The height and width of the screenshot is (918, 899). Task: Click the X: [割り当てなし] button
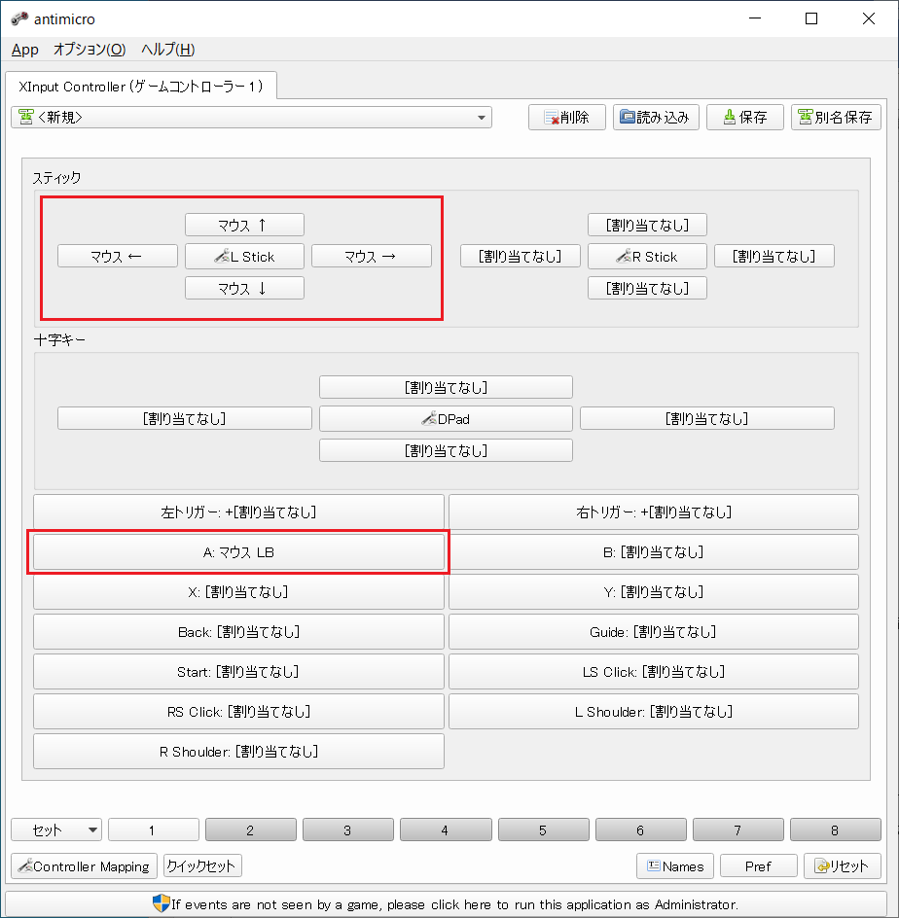tap(238, 592)
